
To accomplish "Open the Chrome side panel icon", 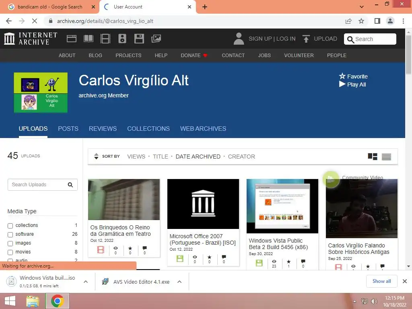I will click(377, 21).
